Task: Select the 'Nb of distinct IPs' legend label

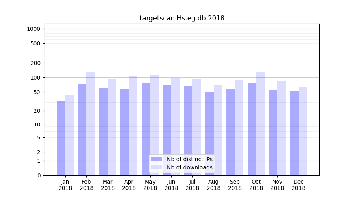Action: tap(189, 159)
